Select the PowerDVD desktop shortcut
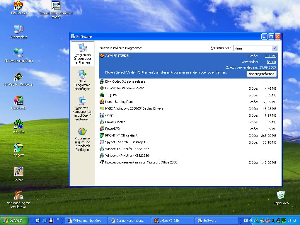The width and height of the screenshot is (300, 225). pos(18,103)
